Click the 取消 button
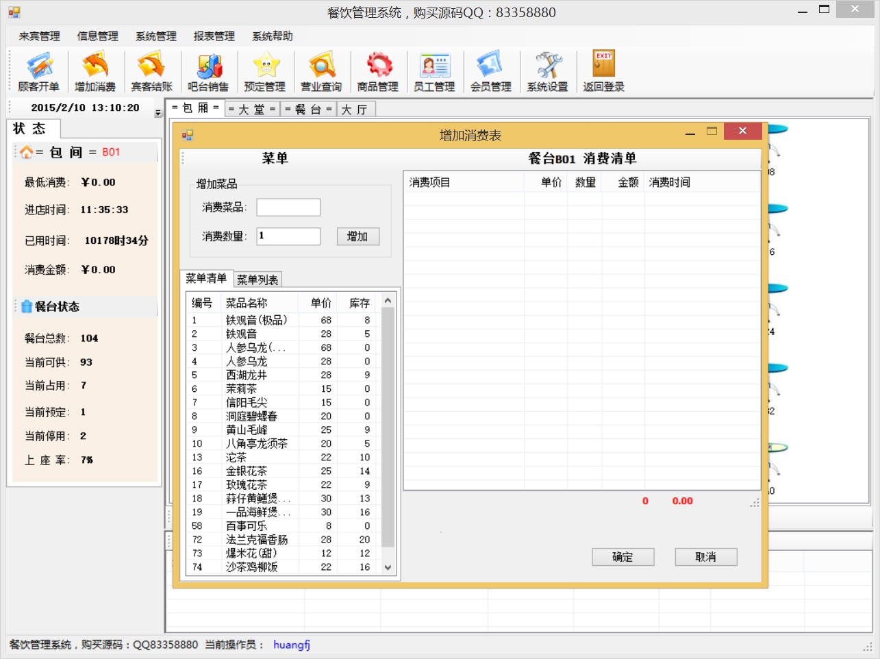The height and width of the screenshot is (659, 880). tap(705, 557)
